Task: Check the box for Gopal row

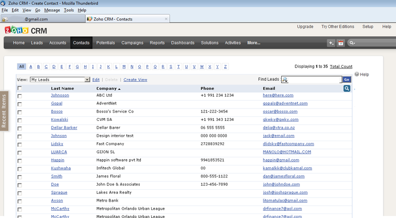Action: (19, 104)
